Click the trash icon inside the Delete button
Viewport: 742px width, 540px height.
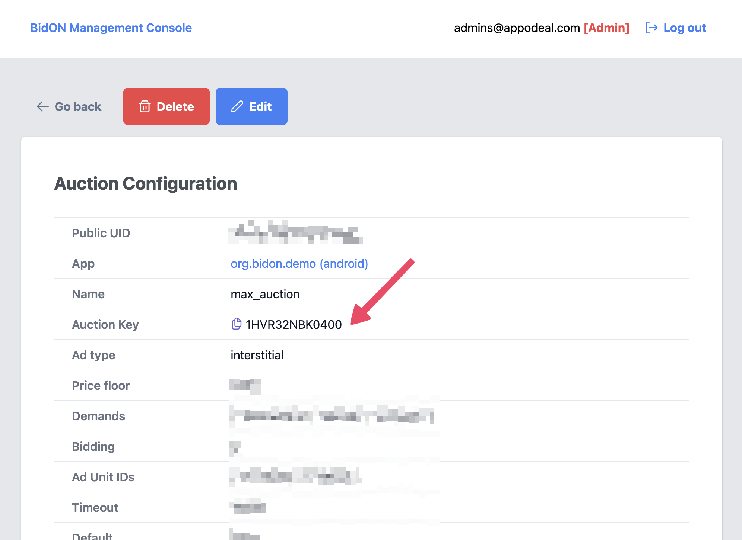[x=145, y=106]
